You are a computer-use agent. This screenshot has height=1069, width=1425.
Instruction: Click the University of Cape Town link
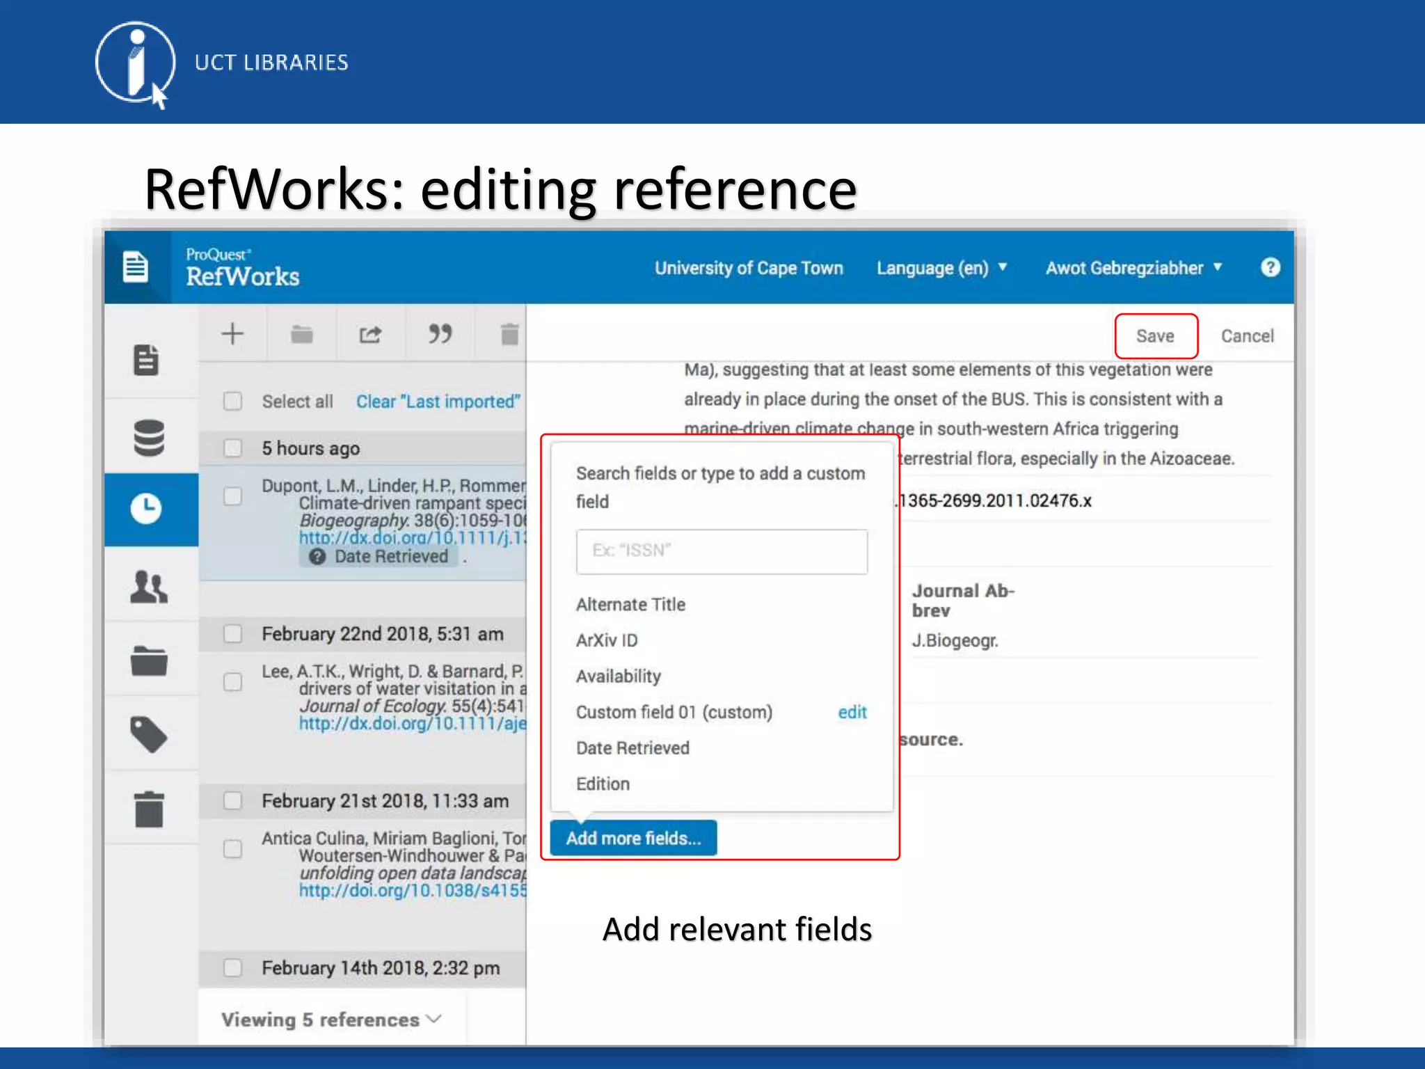click(x=749, y=268)
